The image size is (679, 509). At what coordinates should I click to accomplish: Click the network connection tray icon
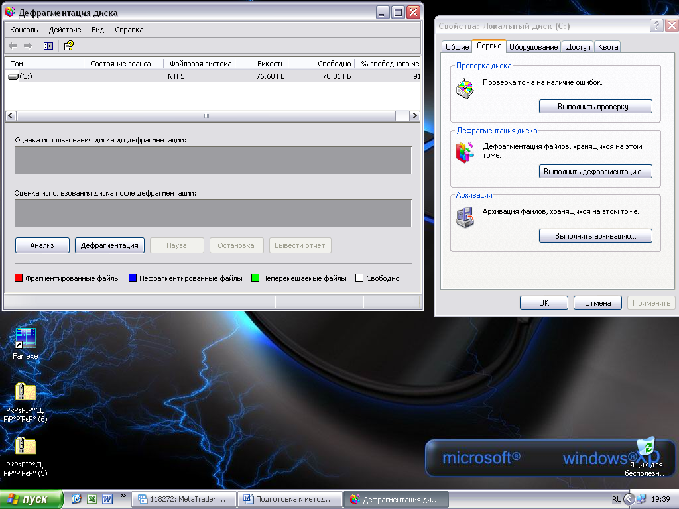pyautogui.click(x=641, y=500)
